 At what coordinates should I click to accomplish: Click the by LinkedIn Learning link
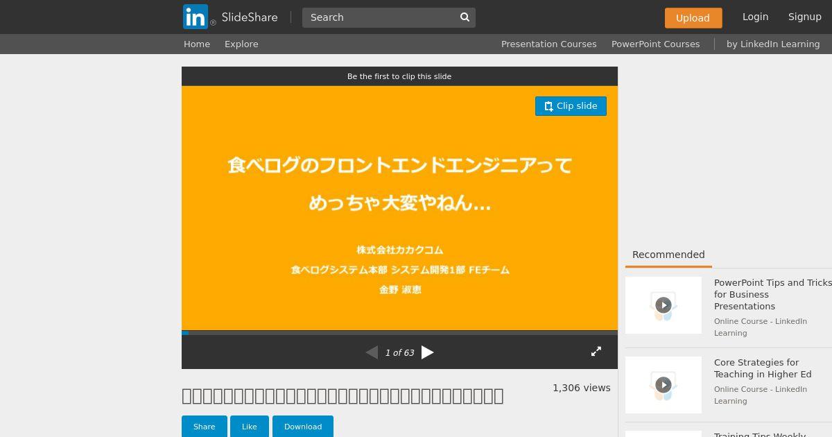[x=773, y=44]
